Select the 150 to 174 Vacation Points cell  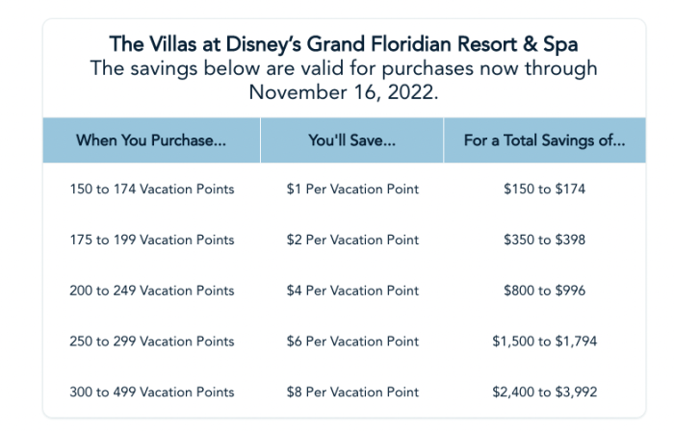(152, 190)
